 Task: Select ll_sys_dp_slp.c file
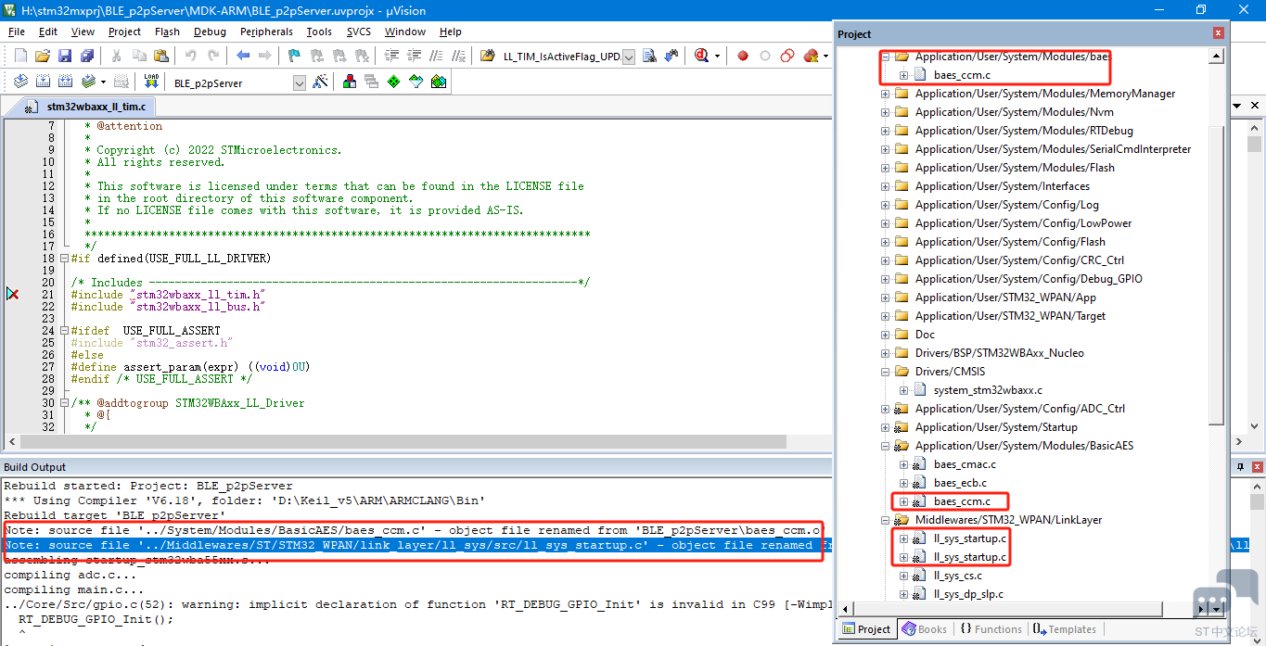click(x=968, y=594)
